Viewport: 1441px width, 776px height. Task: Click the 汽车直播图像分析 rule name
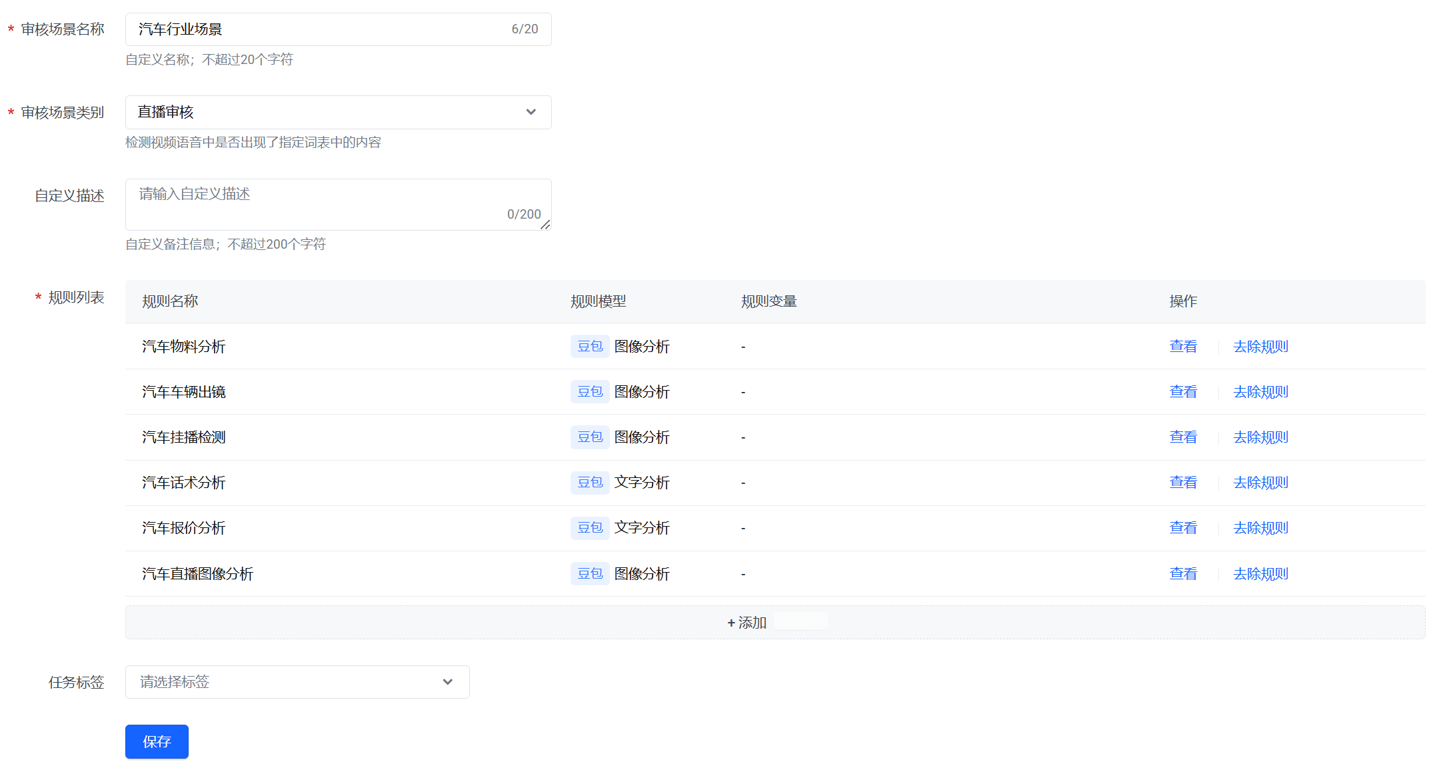[197, 574]
